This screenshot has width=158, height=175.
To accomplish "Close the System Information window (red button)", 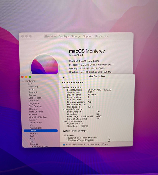I will click(22, 77).
